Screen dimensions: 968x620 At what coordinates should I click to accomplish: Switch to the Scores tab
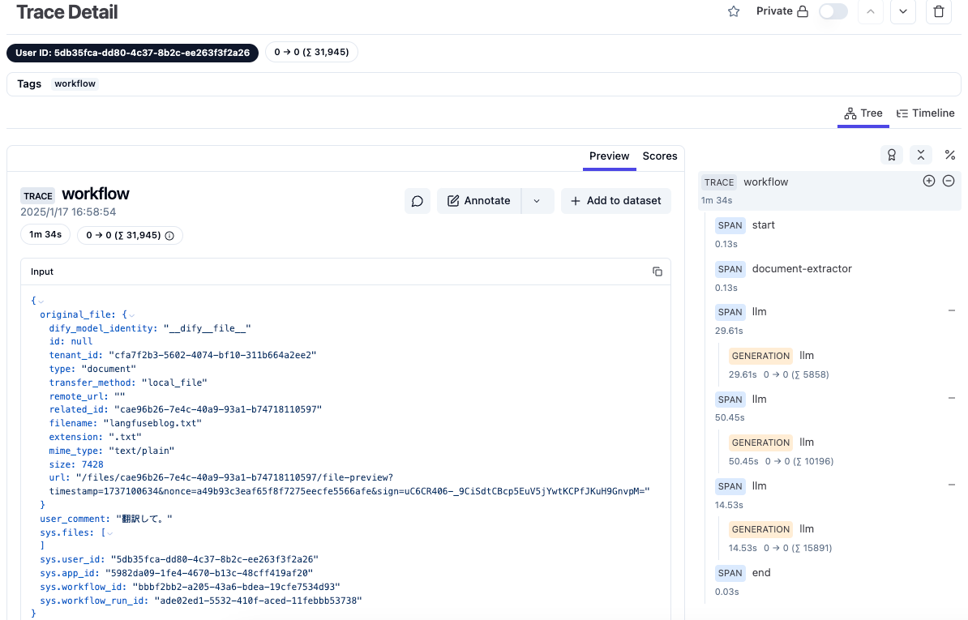(x=659, y=156)
